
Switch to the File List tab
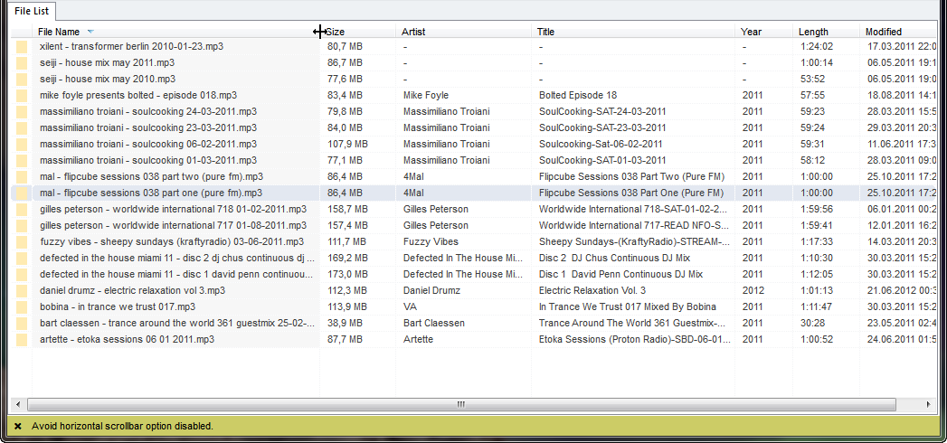30,11
